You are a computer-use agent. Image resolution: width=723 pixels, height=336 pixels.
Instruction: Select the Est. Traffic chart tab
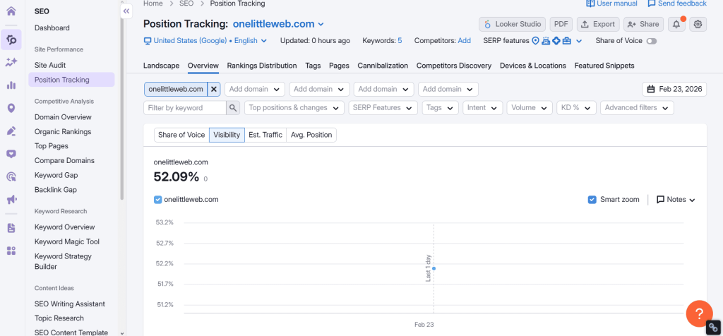click(x=265, y=135)
